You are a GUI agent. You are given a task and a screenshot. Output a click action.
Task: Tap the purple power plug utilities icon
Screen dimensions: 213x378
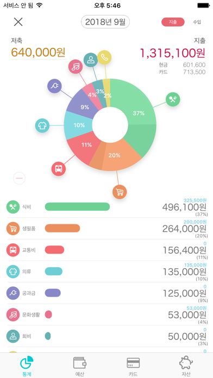pos(54,86)
